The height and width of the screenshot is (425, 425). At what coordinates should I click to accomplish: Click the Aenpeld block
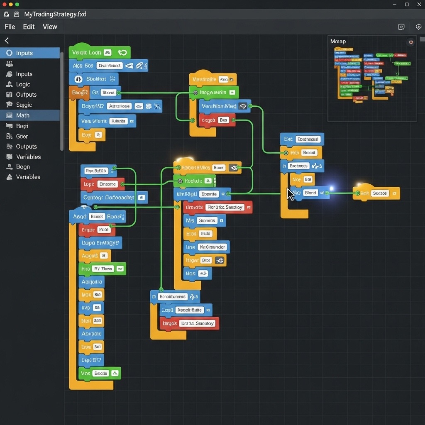click(91, 334)
